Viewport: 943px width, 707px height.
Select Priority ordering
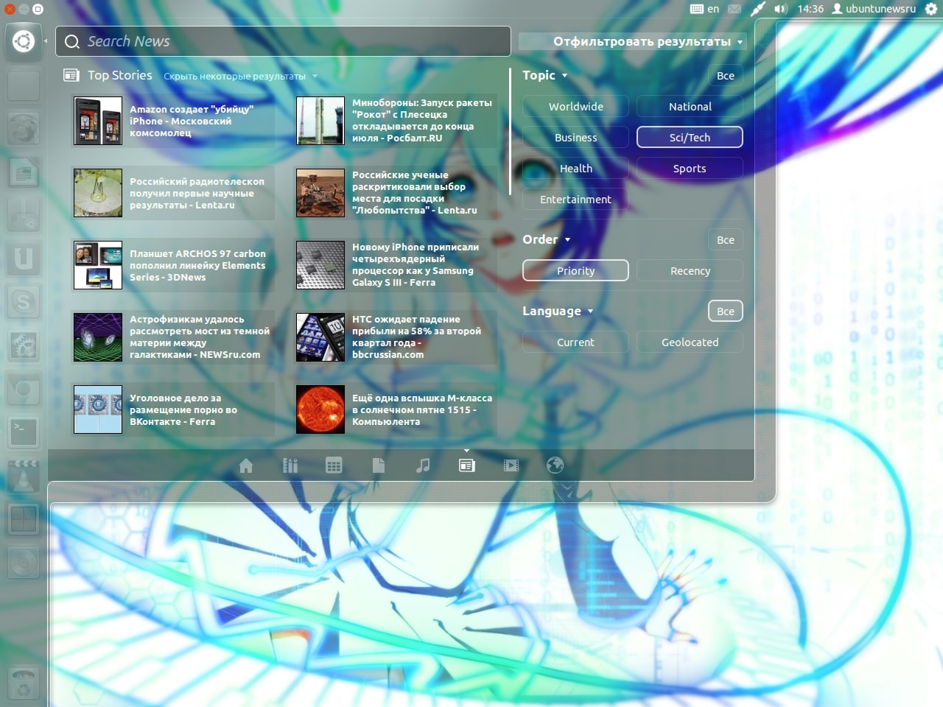[x=575, y=271]
